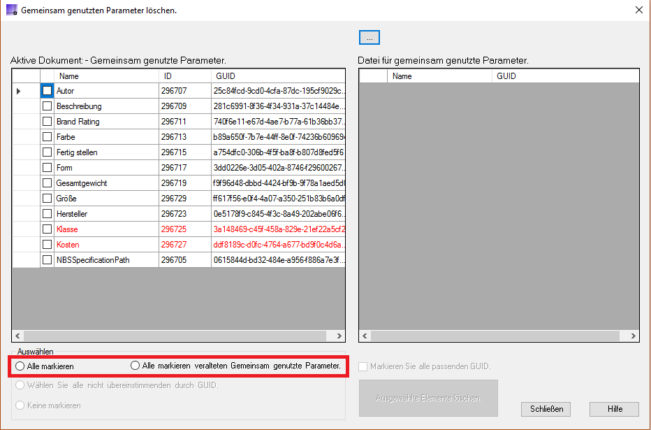The width and height of the screenshot is (651, 430).
Task: Select the Gesamtgewicht checkbox
Action: 47,182
